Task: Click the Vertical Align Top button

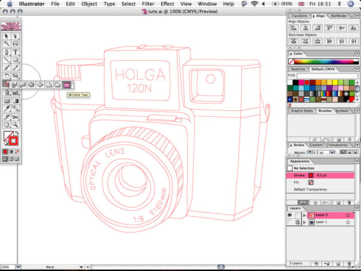Action: click(330, 28)
